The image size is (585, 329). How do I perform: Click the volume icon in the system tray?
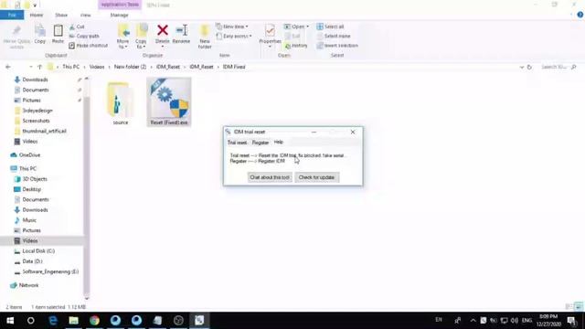(515, 321)
